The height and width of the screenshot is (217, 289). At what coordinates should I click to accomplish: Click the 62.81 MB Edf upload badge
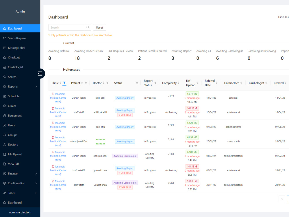coord(192,152)
